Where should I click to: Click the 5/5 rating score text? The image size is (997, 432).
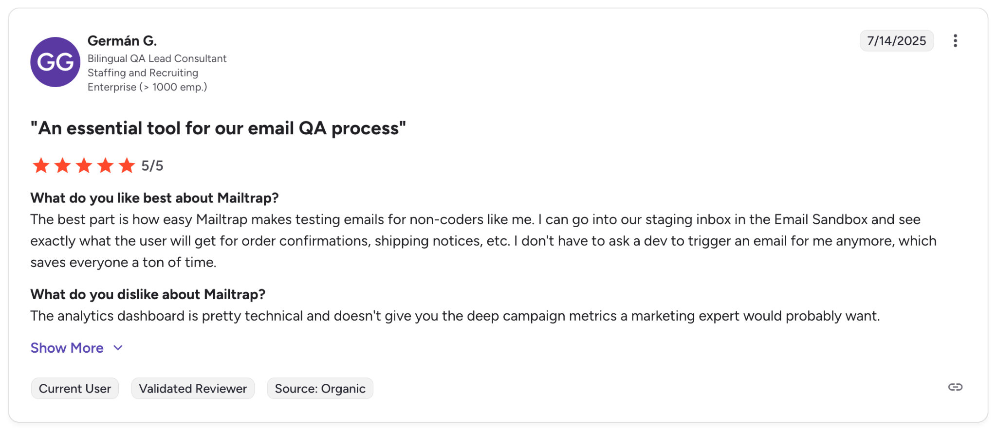[x=152, y=165]
